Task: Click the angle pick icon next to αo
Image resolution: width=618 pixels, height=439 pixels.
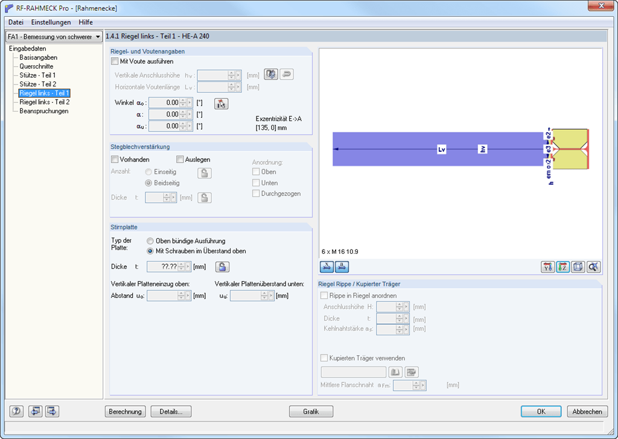Action: [x=221, y=104]
